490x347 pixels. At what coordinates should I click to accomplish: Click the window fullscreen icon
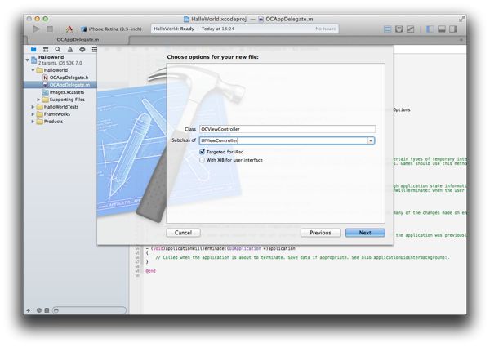461,19
